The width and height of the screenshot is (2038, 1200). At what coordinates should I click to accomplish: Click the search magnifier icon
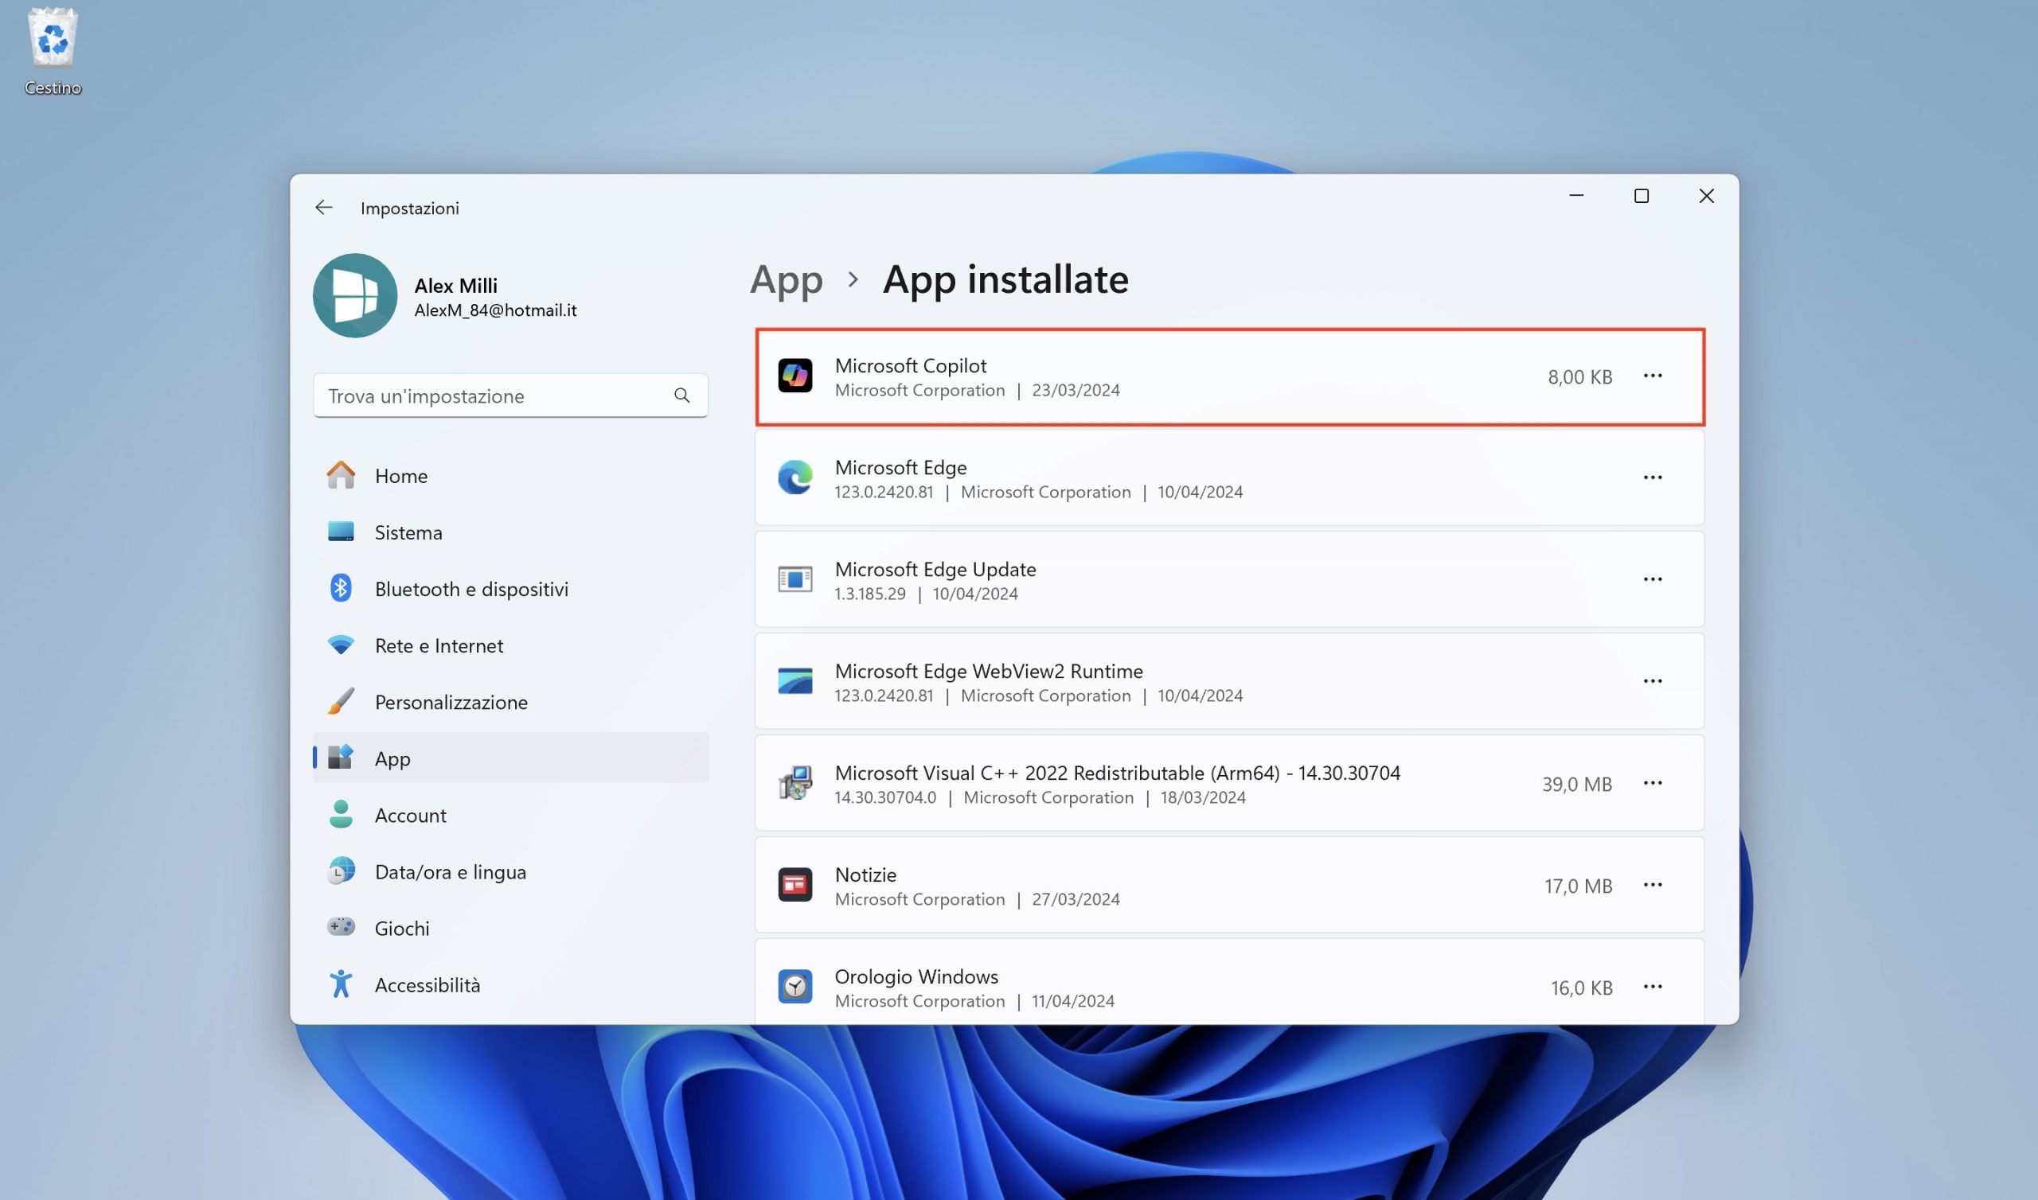pos(681,395)
